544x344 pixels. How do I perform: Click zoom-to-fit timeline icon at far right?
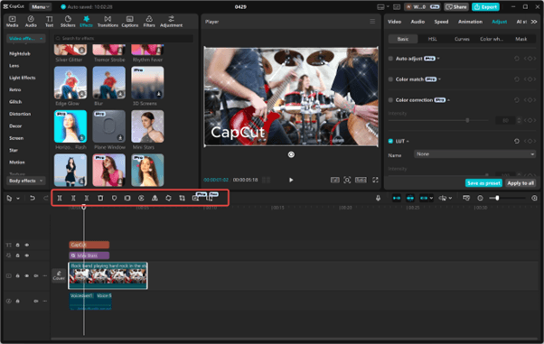534,198
